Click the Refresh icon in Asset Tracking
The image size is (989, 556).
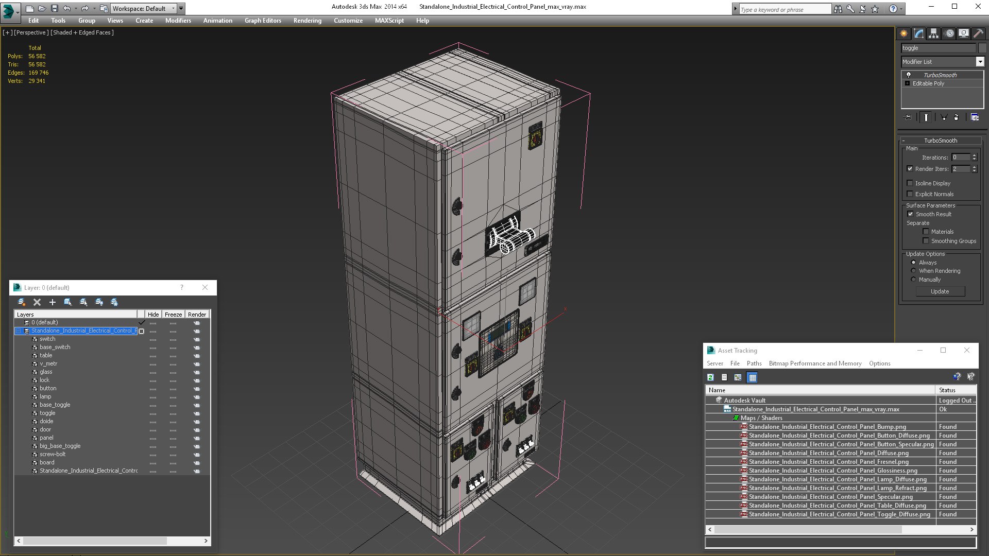tap(710, 377)
